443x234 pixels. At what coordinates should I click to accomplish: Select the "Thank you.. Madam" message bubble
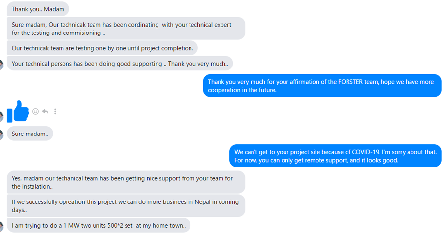[38, 9]
